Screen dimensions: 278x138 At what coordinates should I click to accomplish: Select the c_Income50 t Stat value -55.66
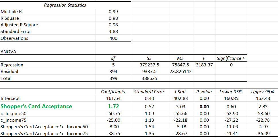pos(180,113)
